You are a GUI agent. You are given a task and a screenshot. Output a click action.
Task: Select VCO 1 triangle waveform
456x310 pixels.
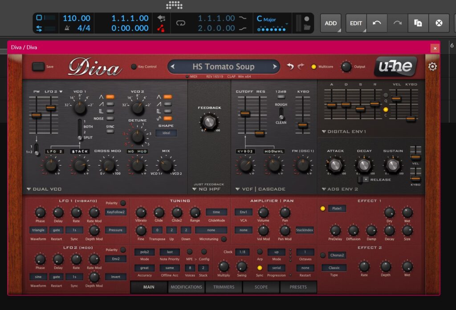pyautogui.click(x=110, y=97)
